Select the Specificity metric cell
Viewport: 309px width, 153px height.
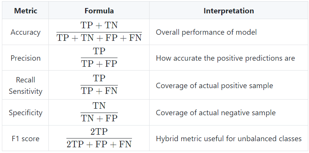coord(26,113)
